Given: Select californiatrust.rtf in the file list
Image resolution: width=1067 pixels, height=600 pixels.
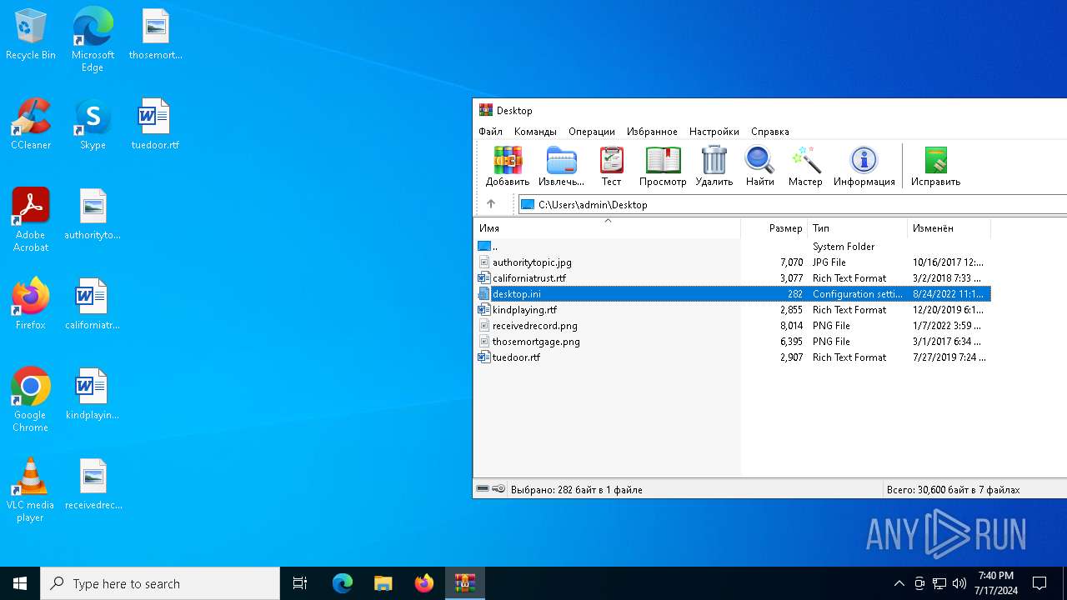Looking at the screenshot, I should click(732, 278).
